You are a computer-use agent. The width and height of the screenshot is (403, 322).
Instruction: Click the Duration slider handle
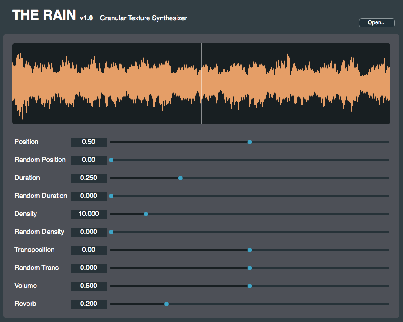[x=181, y=178]
